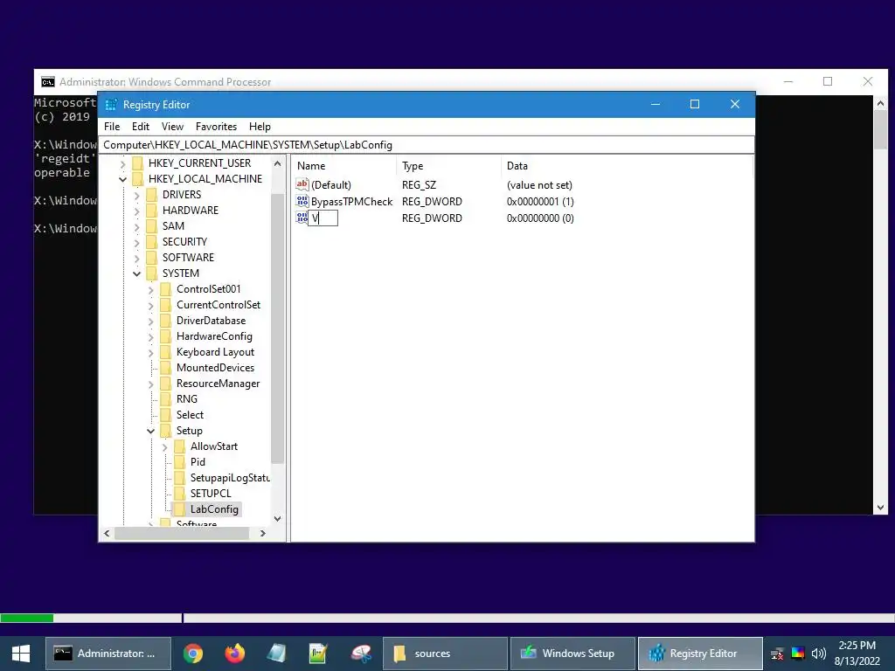Expand the SECURITY key

(137, 243)
